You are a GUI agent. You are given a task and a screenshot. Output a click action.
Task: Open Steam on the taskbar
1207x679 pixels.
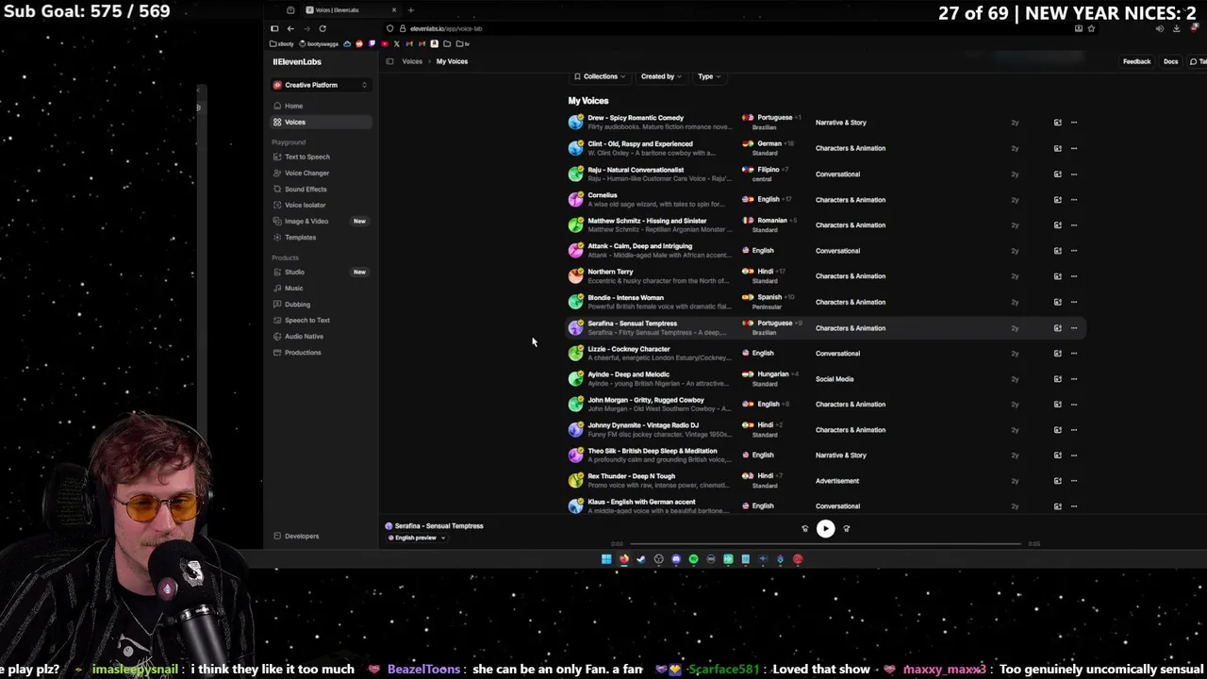point(641,559)
